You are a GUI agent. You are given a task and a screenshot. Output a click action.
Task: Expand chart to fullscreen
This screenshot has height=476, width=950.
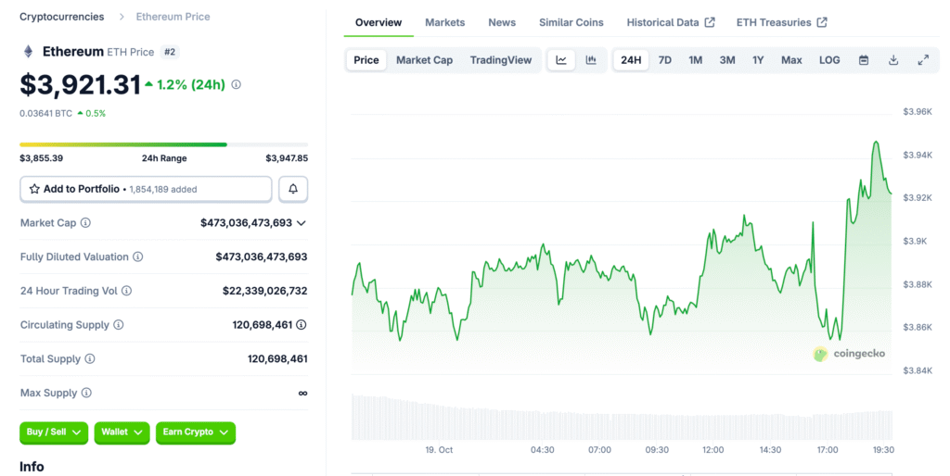(923, 60)
